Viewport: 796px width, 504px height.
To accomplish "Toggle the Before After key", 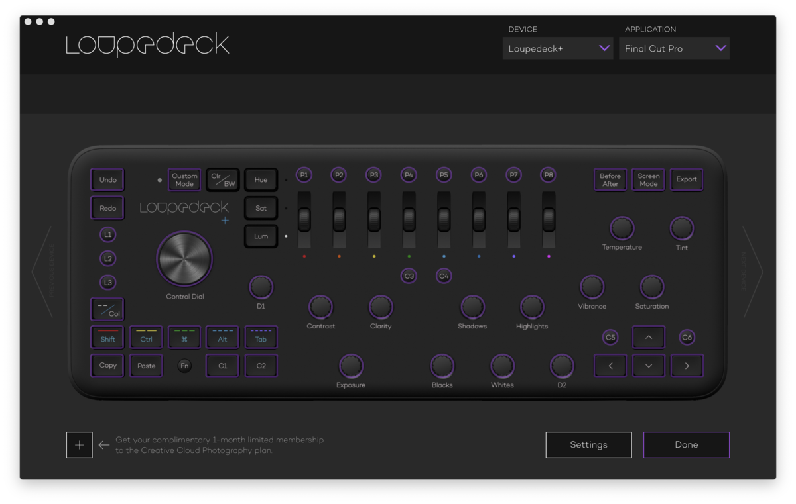I will (610, 180).
